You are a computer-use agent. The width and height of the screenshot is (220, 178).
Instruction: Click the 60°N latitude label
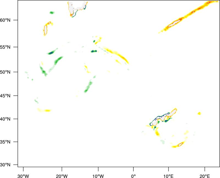[5, 20]
